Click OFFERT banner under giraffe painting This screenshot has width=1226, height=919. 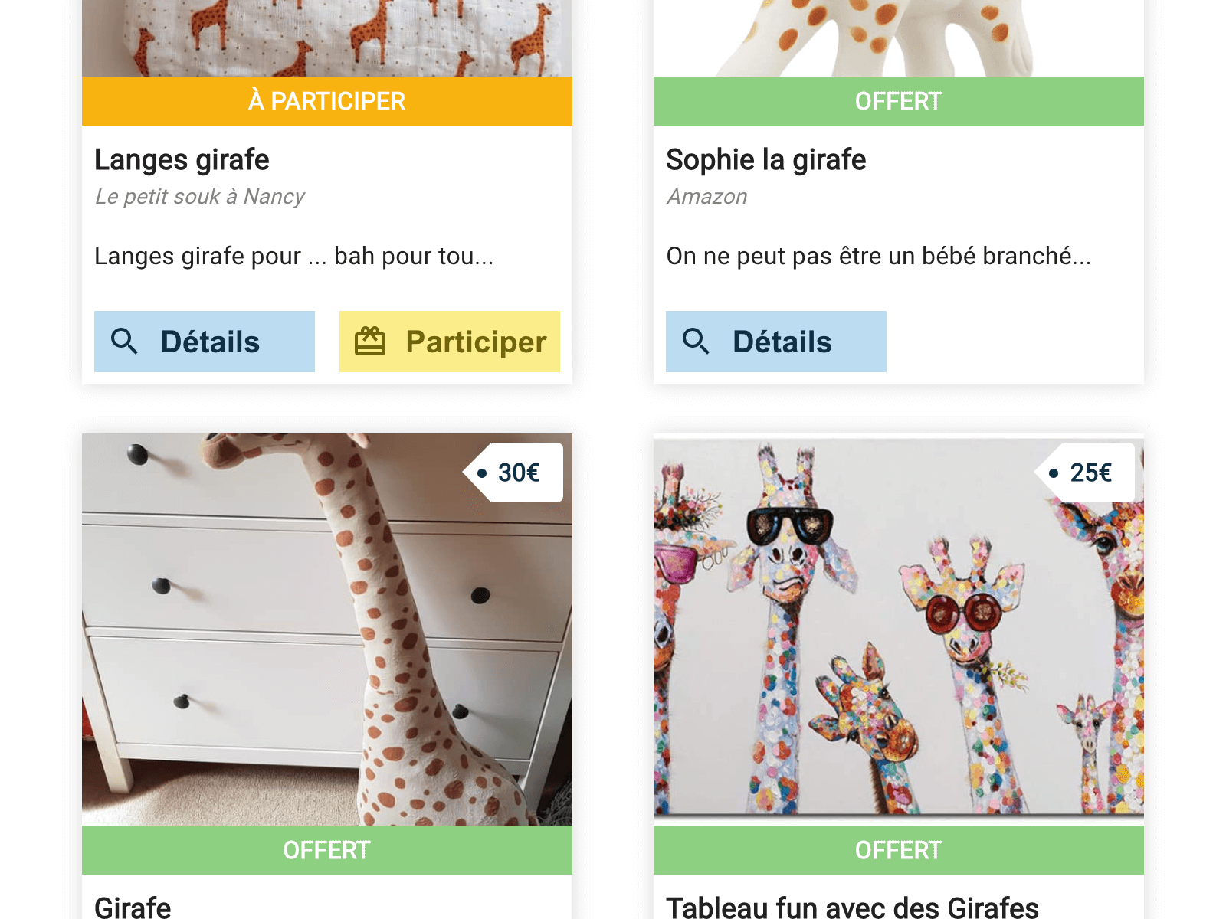pyautogui.click(x=899, y=850)
